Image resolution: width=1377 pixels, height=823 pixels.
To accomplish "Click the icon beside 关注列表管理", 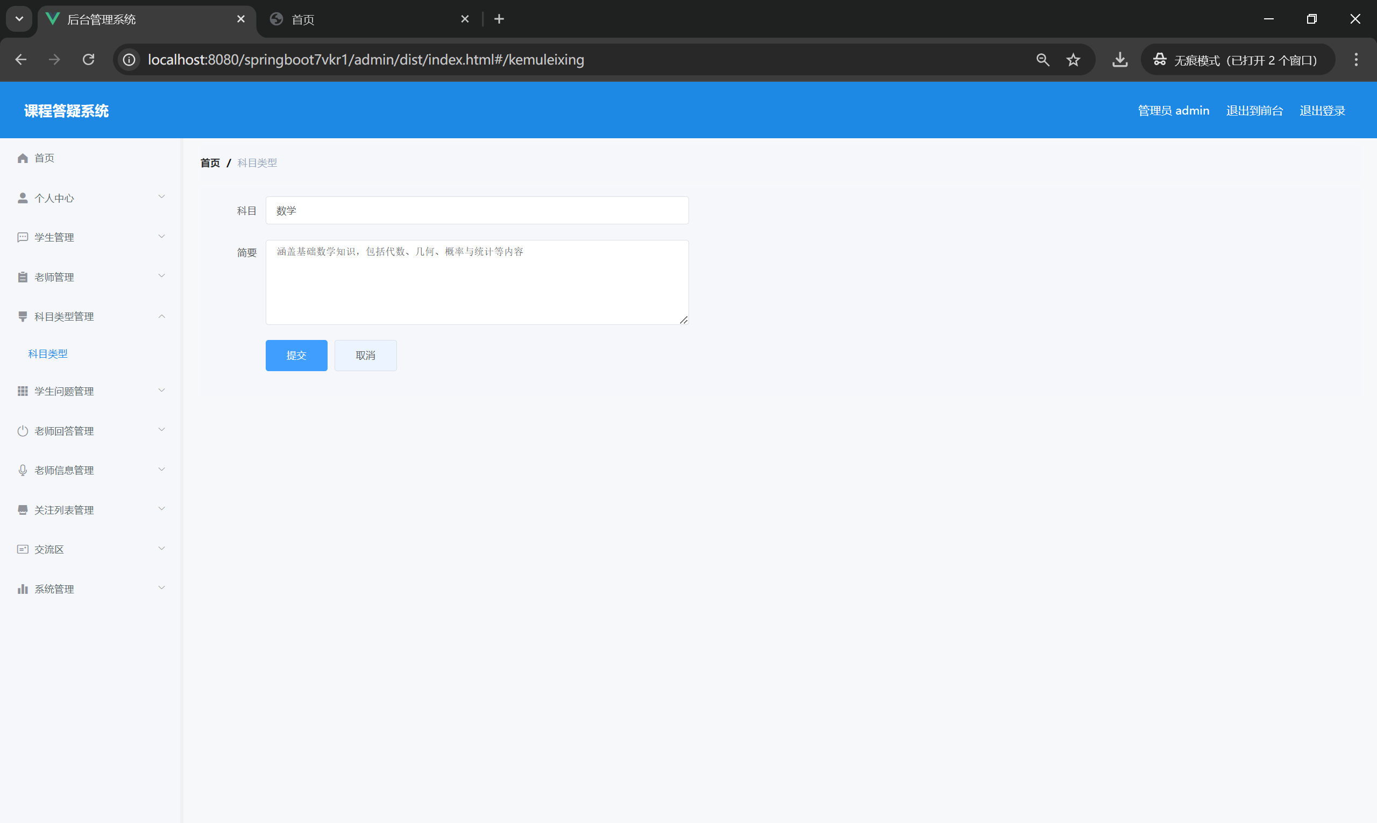I will [x=23, y=510].
